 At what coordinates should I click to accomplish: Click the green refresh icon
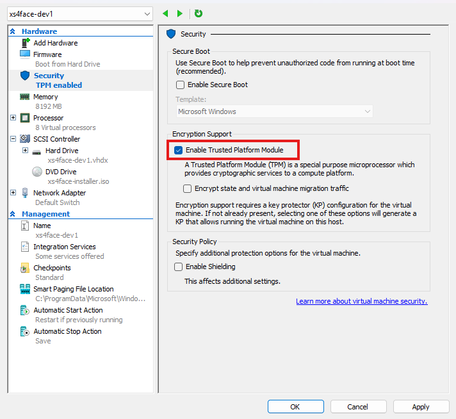[x=199, y=13]
